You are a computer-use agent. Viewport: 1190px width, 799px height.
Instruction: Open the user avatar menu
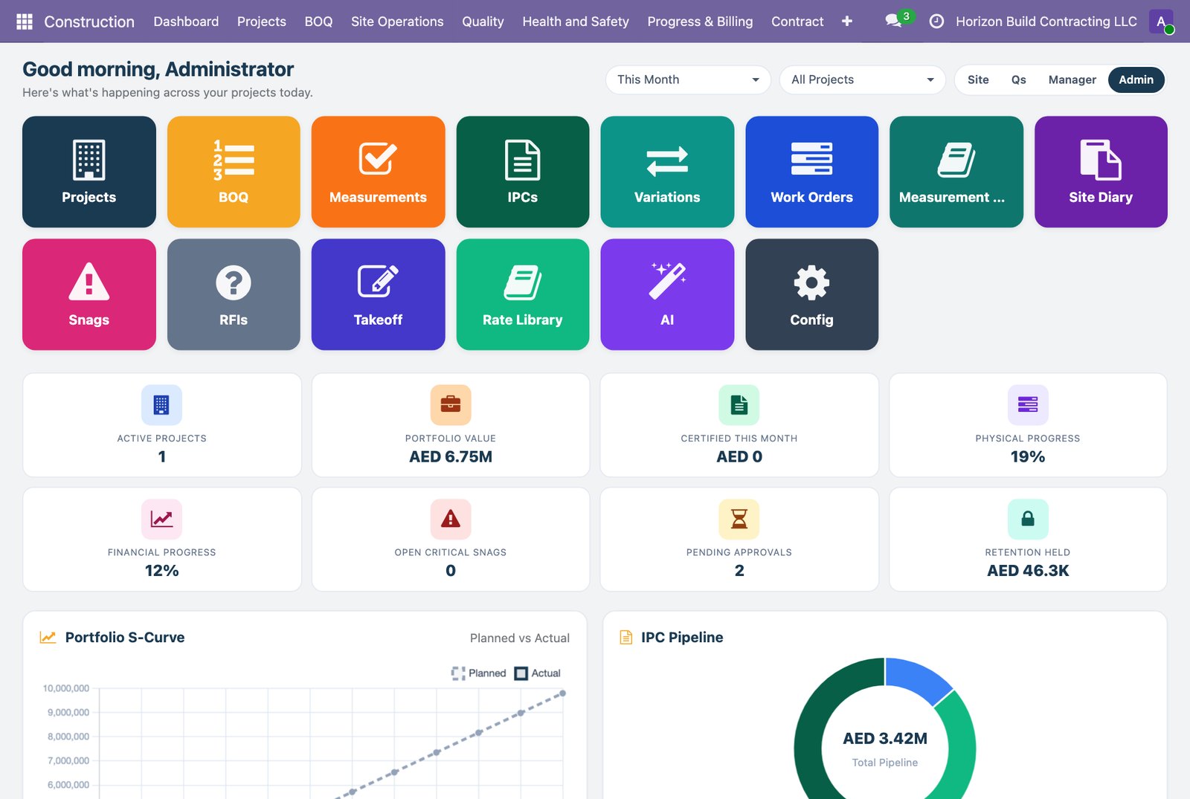pyautogui.click(x=1161, y=22)
